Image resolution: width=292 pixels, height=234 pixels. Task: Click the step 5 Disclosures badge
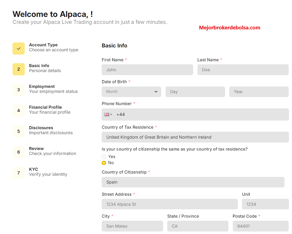tap(19, 131)
